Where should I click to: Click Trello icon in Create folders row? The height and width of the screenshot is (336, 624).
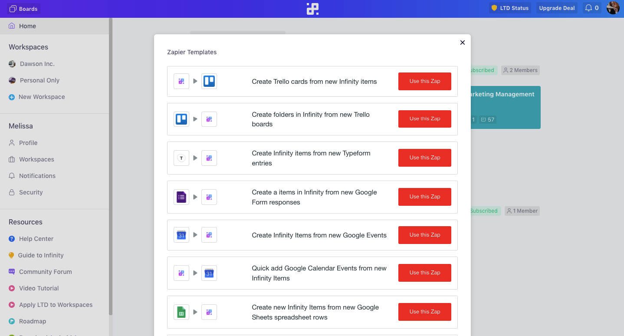[181, 119]
